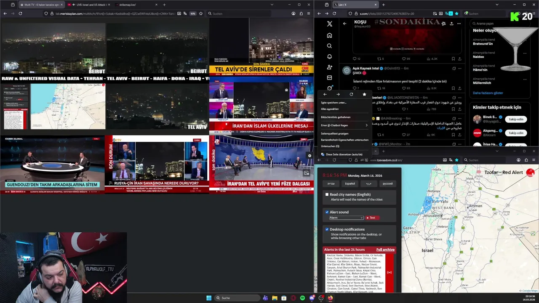539x303 pixels.
Task: Open File Explorer from the taskbar
Action: [x=275, y=298]
